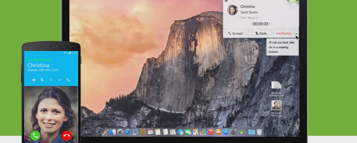The image size is (357, 143).
Task: Open the Downloads folder in dock
Action: pos(251,132)
